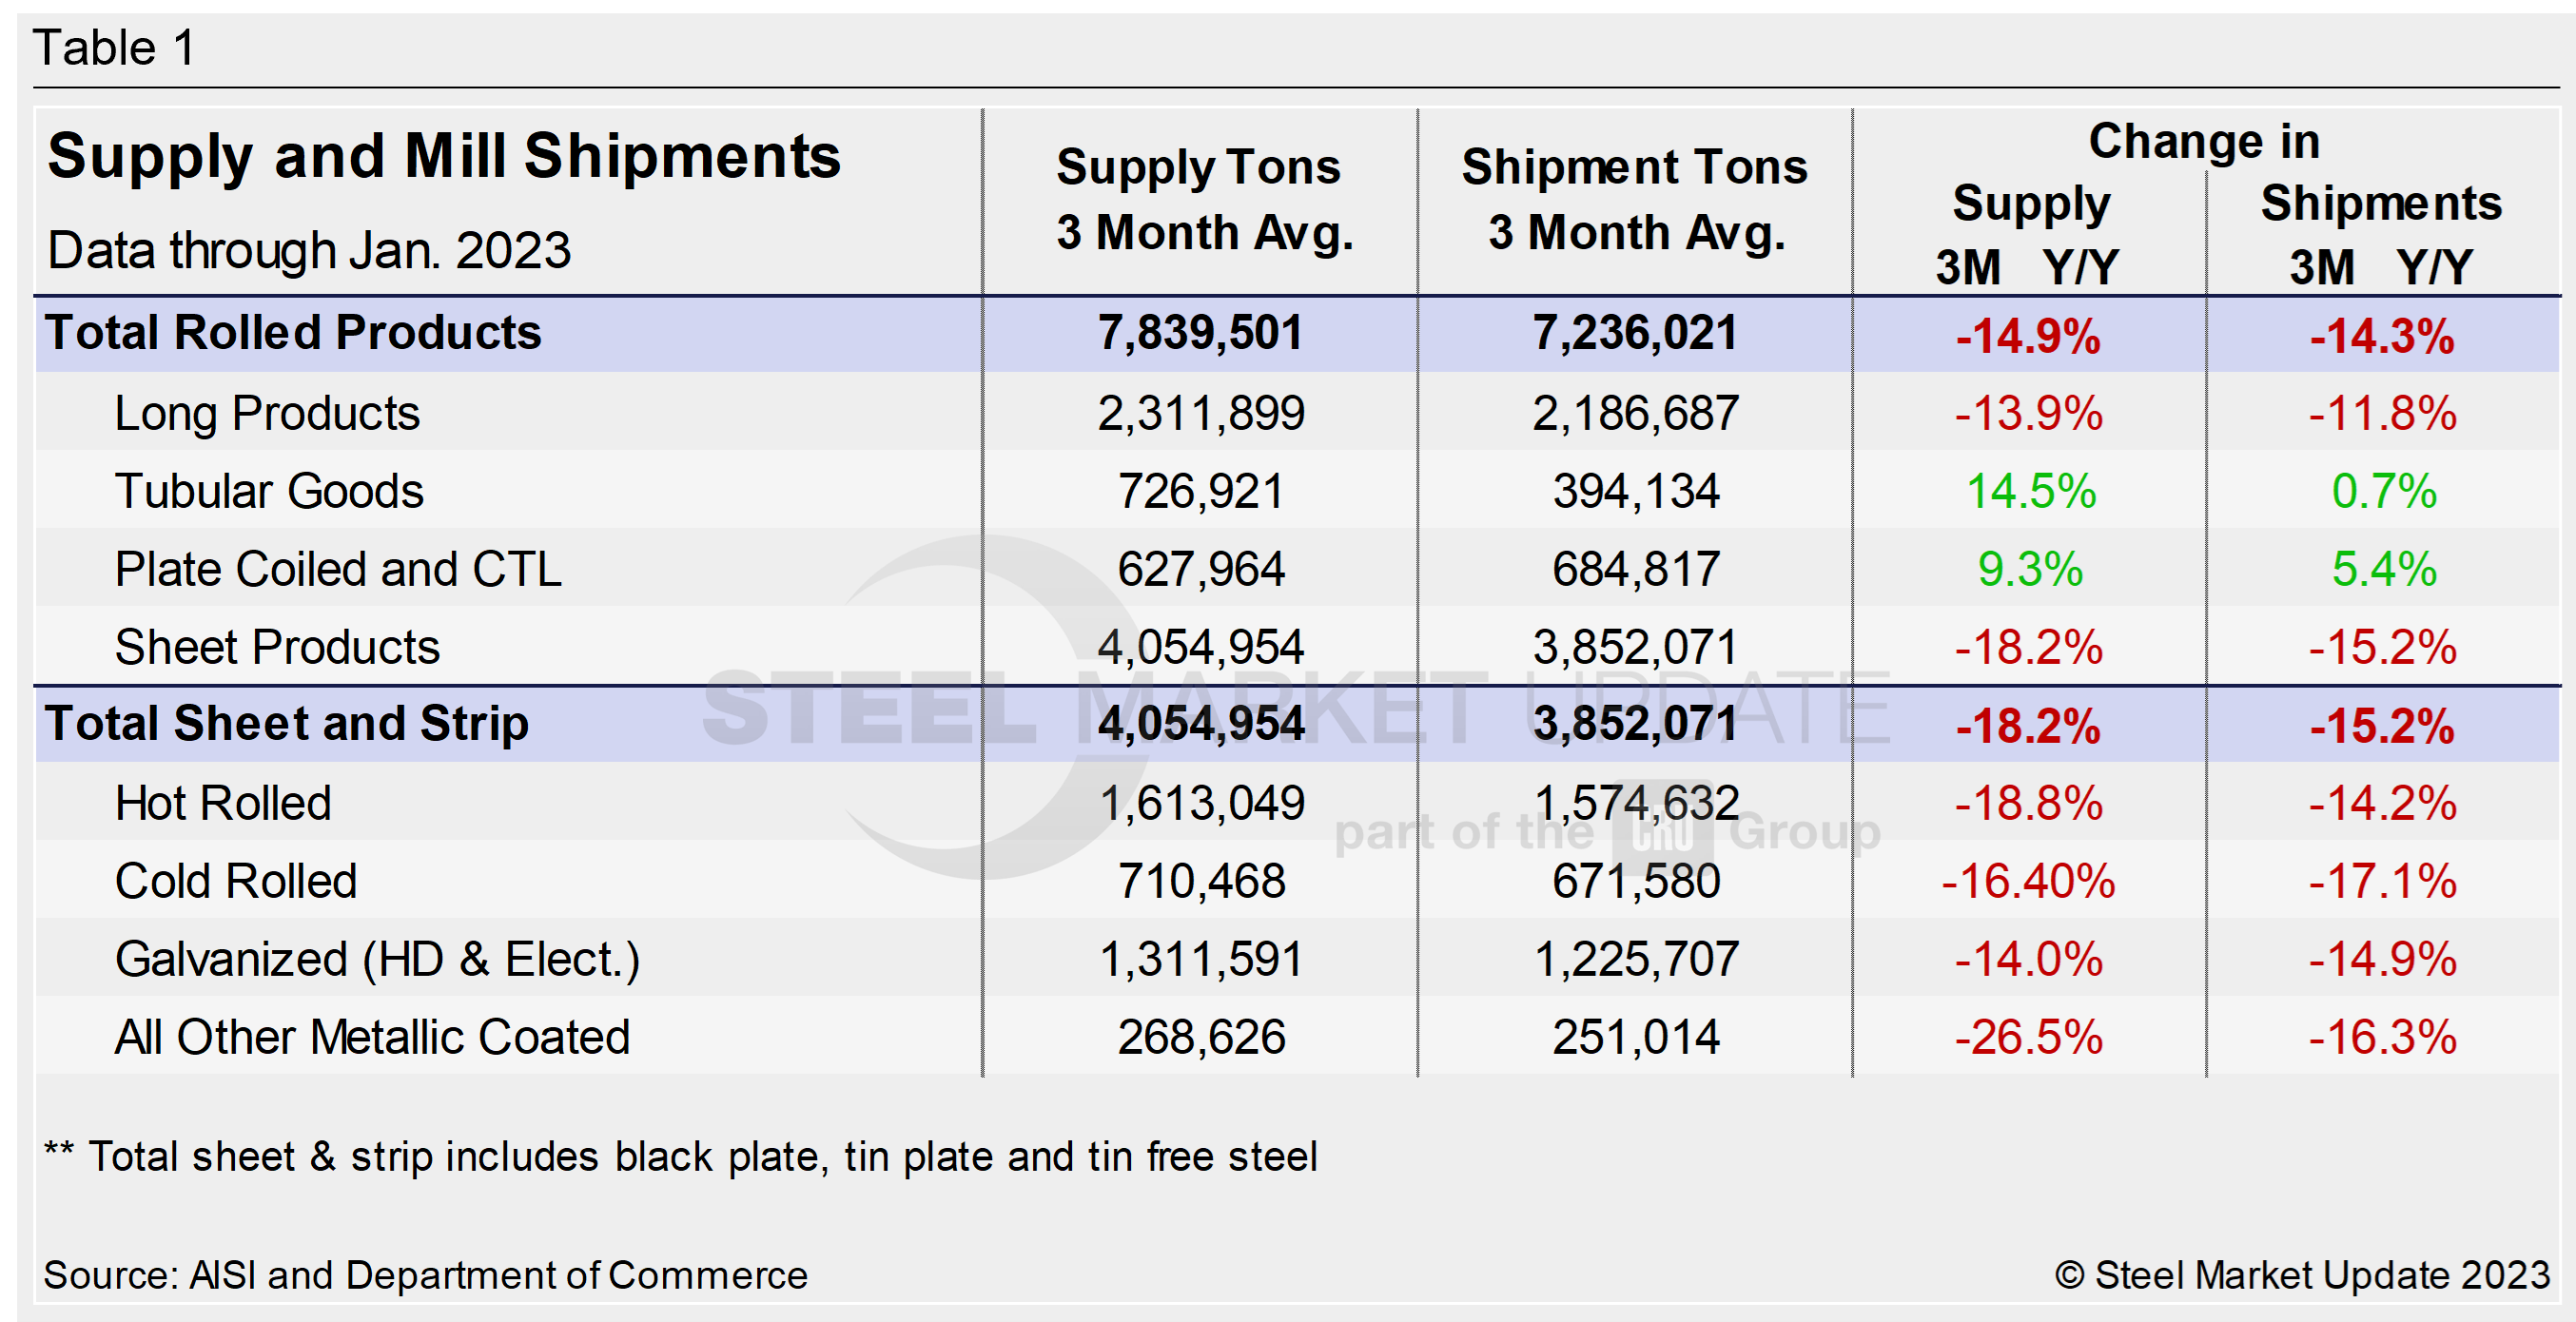Viewport: 2576px width, 1322px height.
Task: Click the Sheet Products shipment tons value
Action: coord(1636,647)
